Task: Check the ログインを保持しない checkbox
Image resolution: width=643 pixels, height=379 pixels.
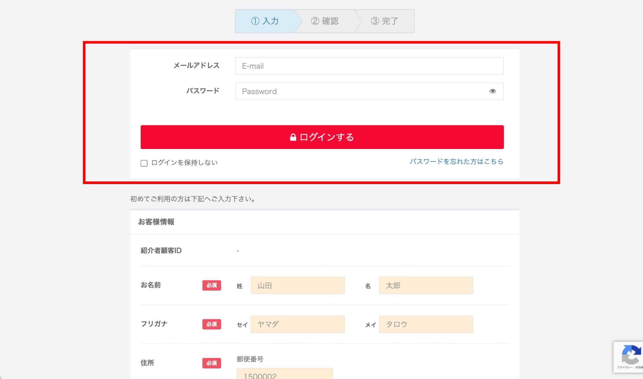Action: [144, 163]
